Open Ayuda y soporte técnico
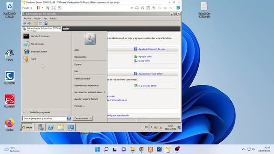Viewport: 274px width, 154px height. pyautogui.click(x=86, y=99)
